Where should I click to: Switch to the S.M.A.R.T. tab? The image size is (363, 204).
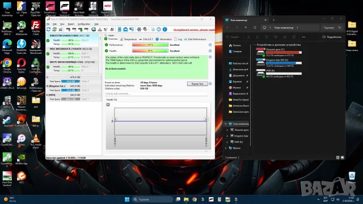point(146,39)
